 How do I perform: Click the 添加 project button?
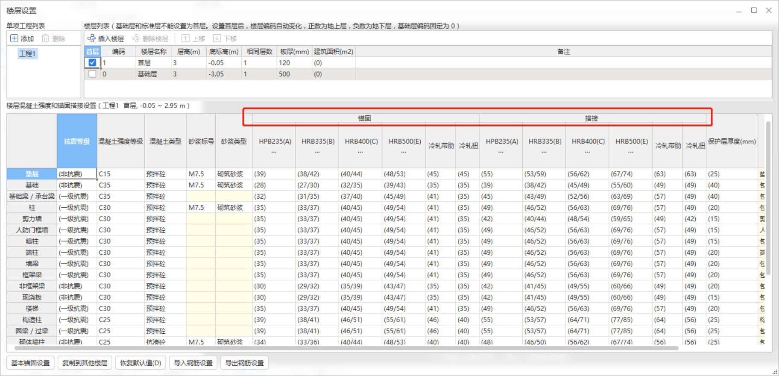pyautogui.click(x=22, y=38)
